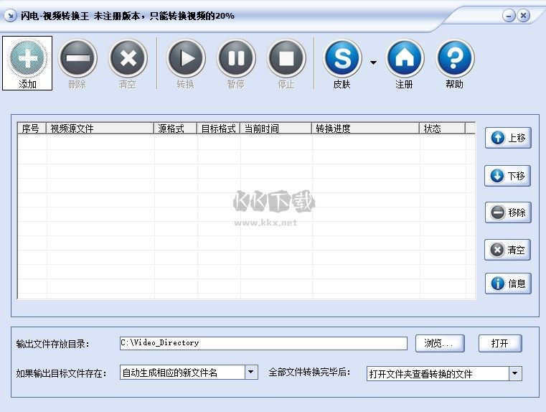Open the 打开文件夹查看转换的文件 combo box

click(x=444, y=374)
